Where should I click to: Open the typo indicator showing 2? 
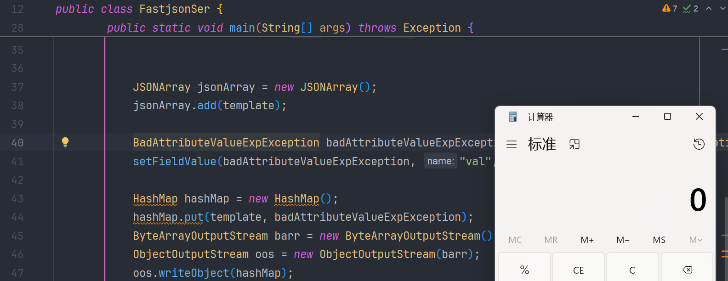(x=690, y=8)
